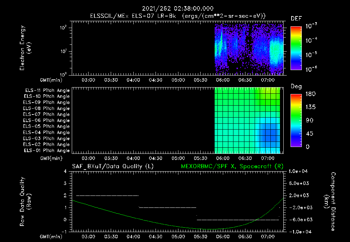Click the 04:30 tick under the pitch angle panel
This screenshot has height=242, width=350.
156,158
